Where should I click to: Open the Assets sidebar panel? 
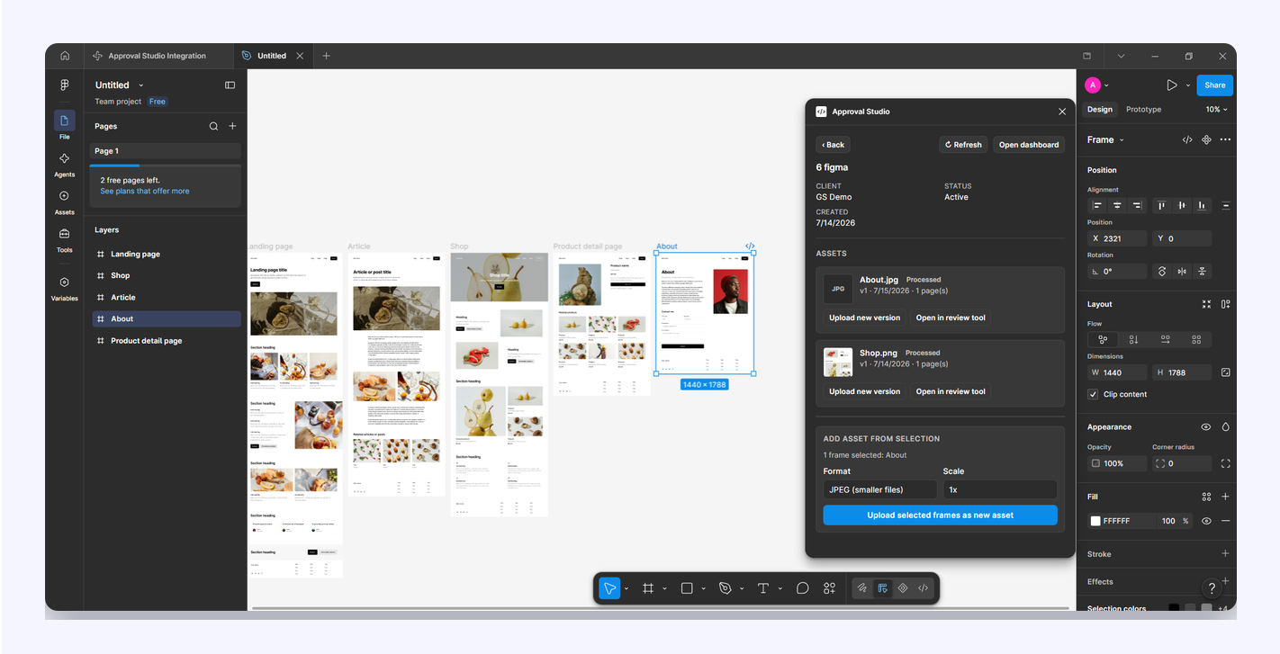(x=64, y=202)
